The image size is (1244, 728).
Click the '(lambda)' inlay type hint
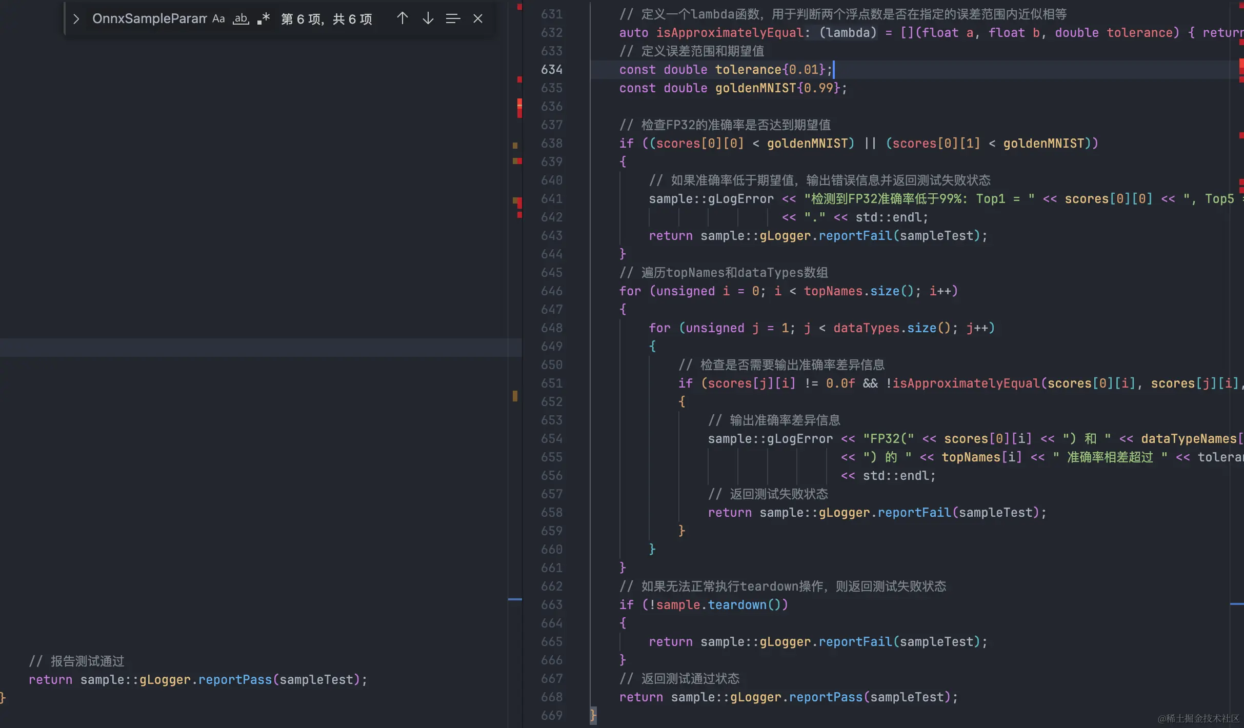(848, 32)
